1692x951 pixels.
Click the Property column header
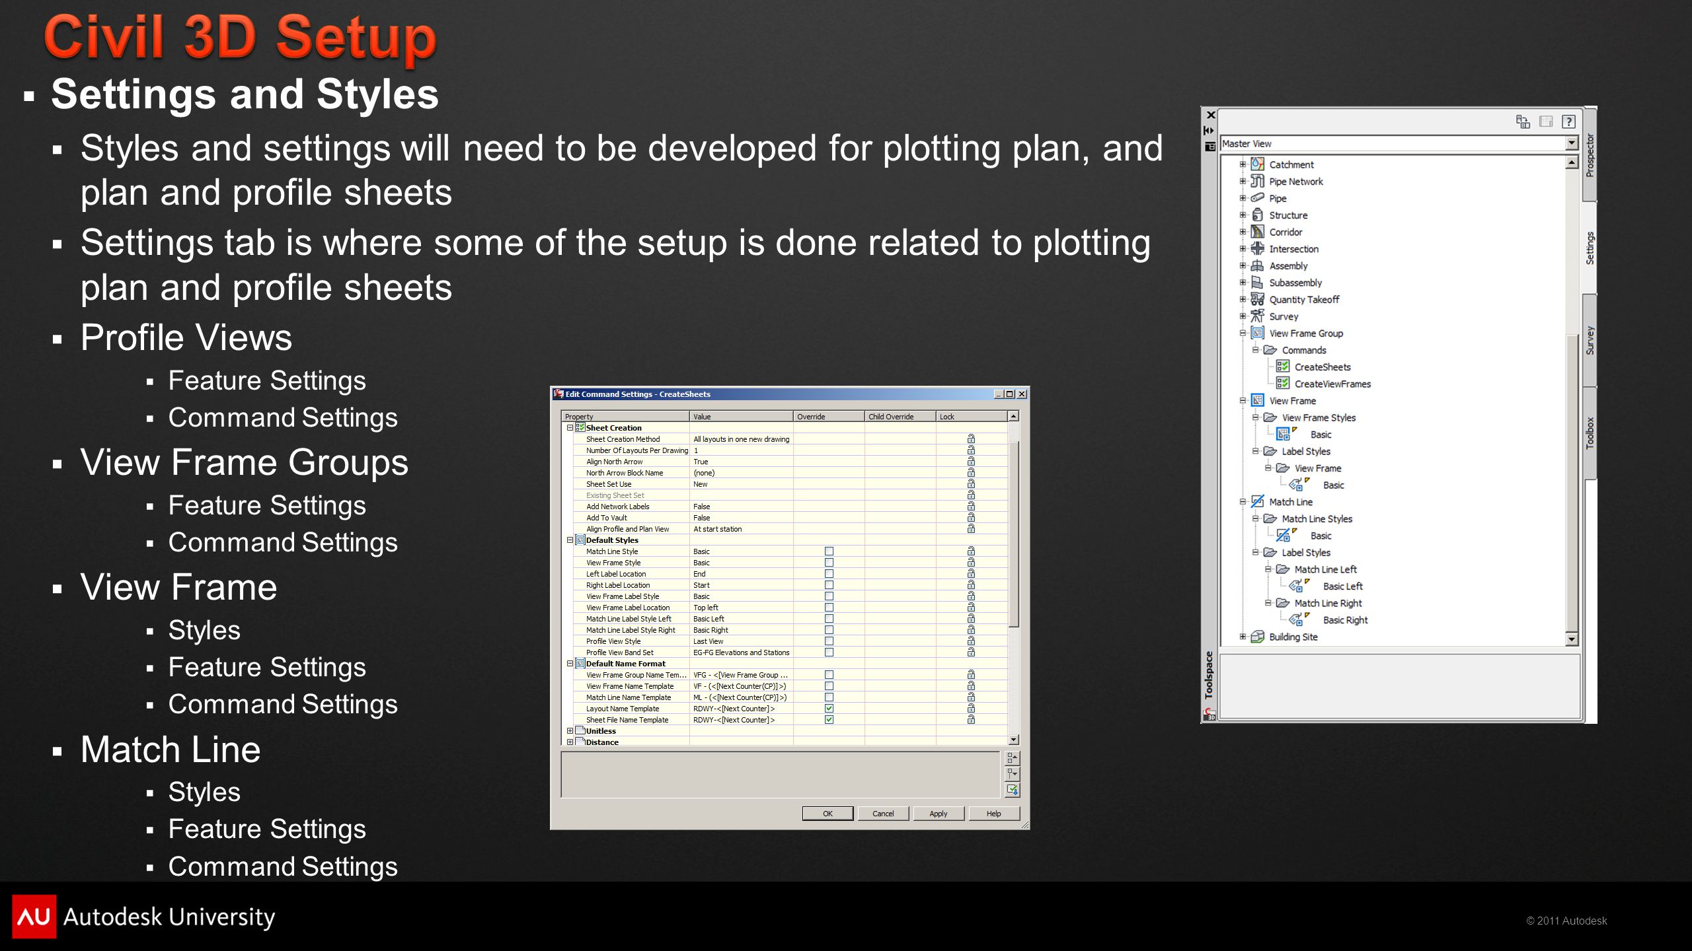pos(625,416)
